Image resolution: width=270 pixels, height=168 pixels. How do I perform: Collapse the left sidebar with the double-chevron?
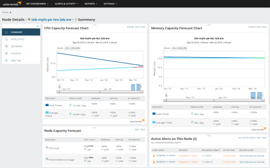click(x=38, y=26)
